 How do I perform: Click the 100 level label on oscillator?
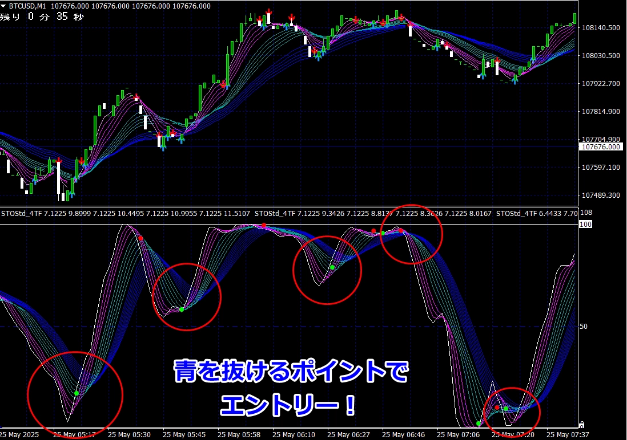pos(585,225)
